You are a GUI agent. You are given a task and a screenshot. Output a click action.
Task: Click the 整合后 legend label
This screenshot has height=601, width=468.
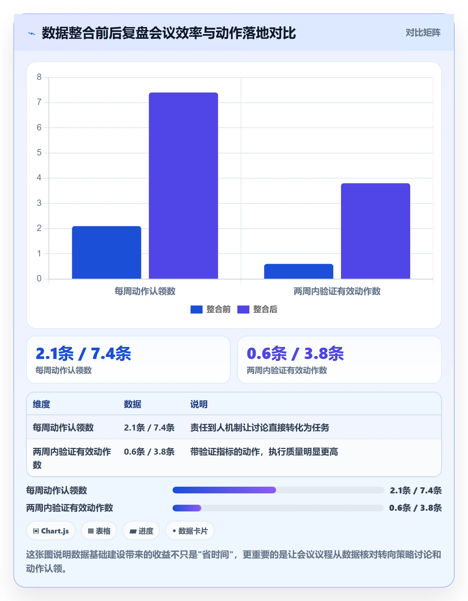point(265,310)
